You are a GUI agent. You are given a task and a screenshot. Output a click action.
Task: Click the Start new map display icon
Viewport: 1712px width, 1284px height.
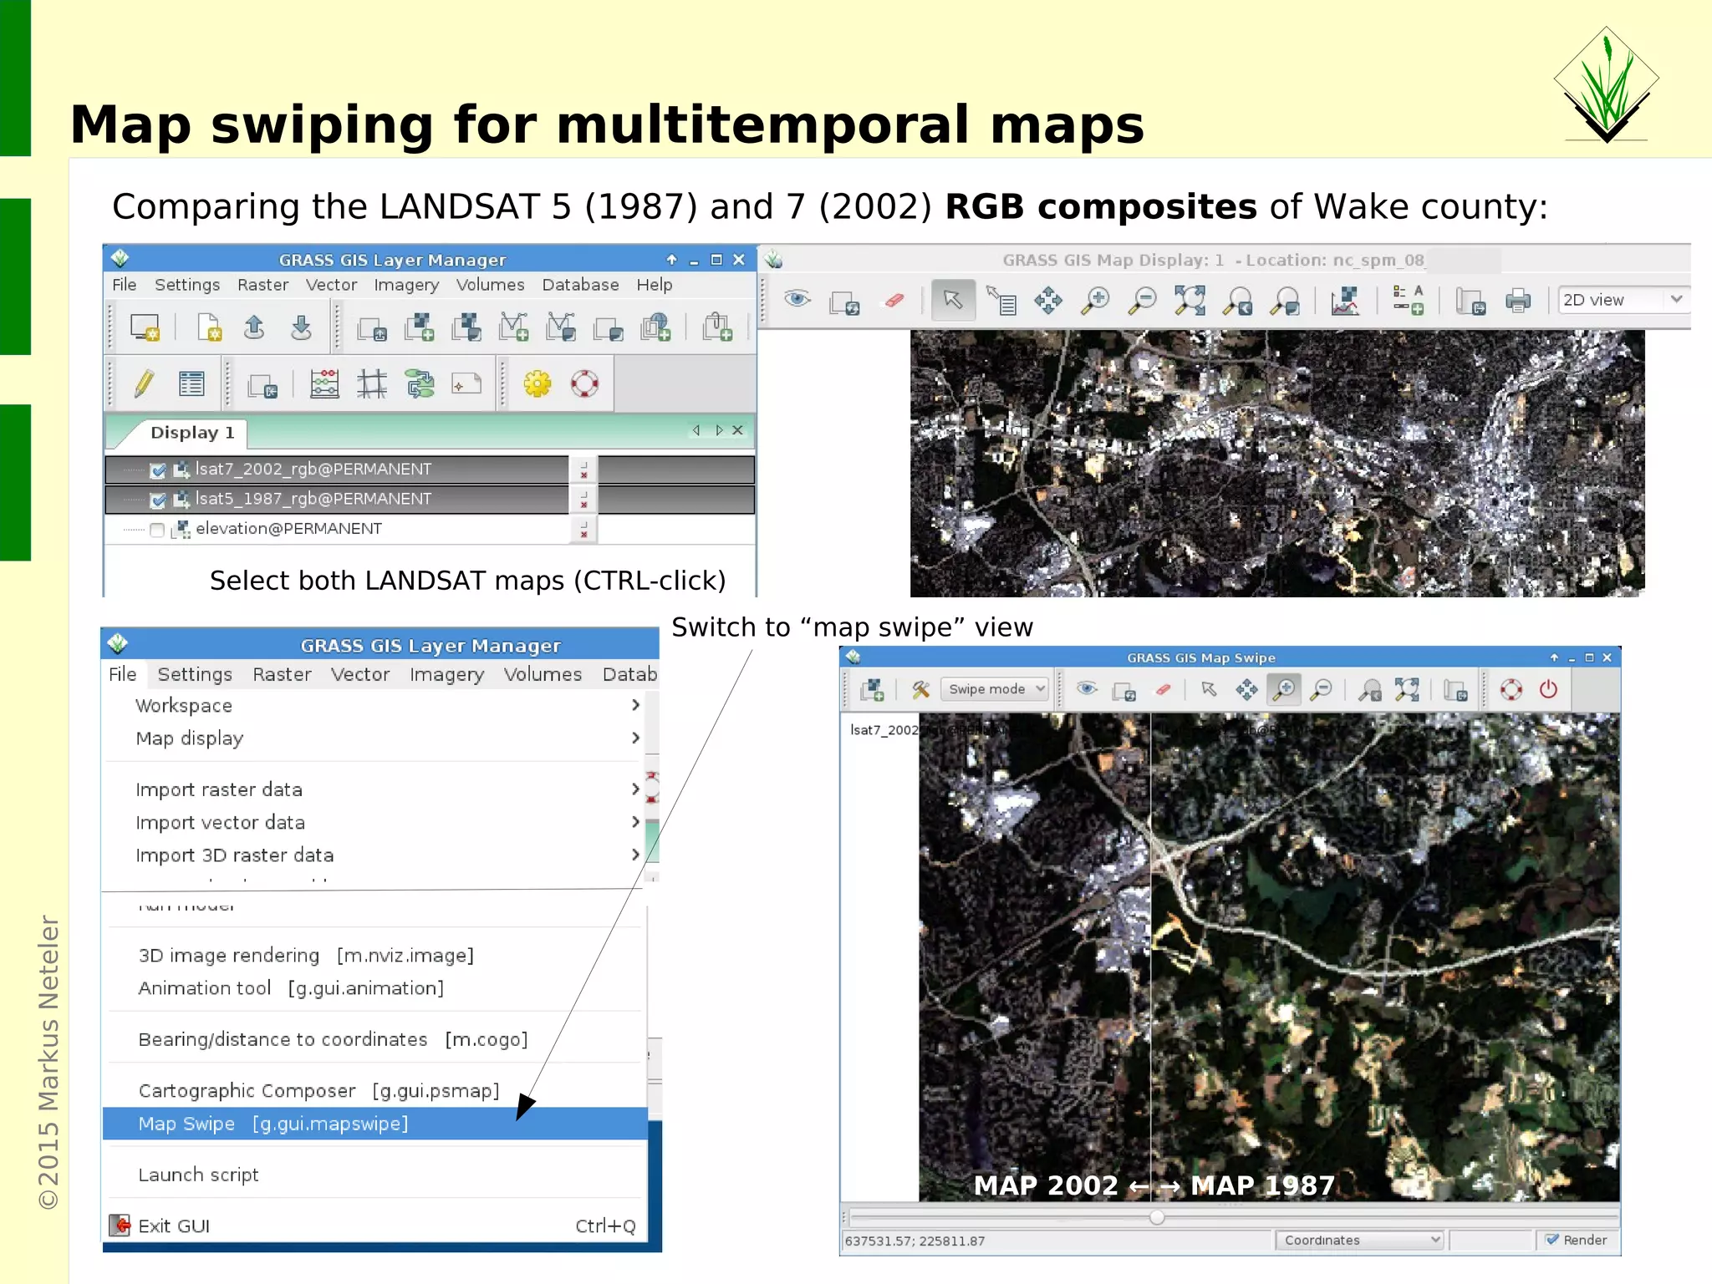pyautogui.click(x=145, y=327)
